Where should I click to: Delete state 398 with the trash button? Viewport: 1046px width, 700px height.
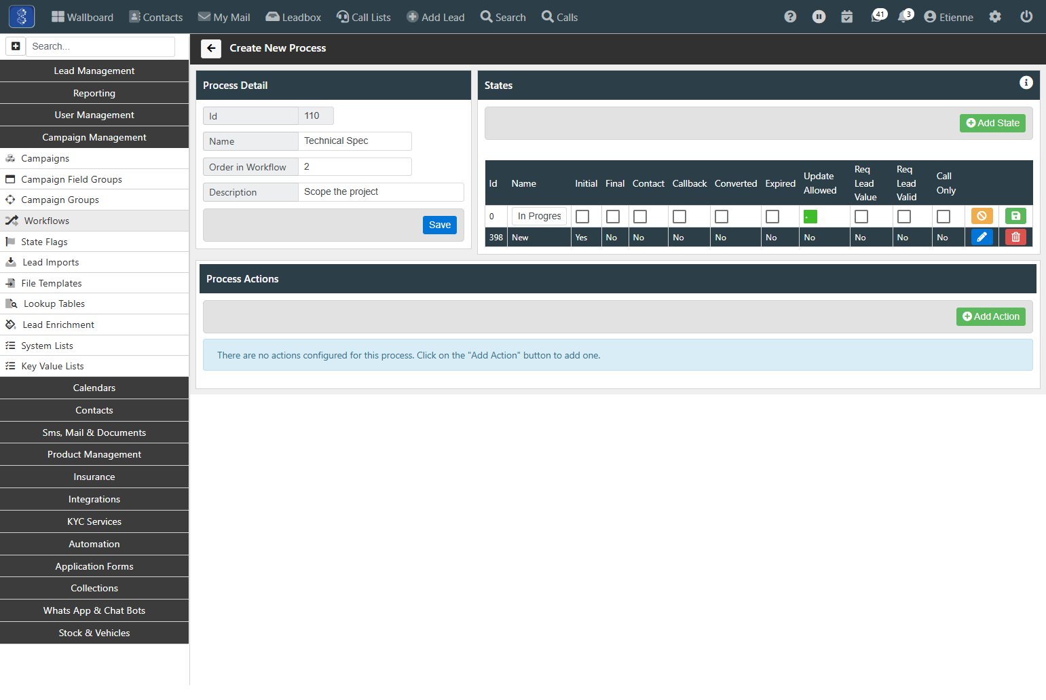pos(1015,237)
